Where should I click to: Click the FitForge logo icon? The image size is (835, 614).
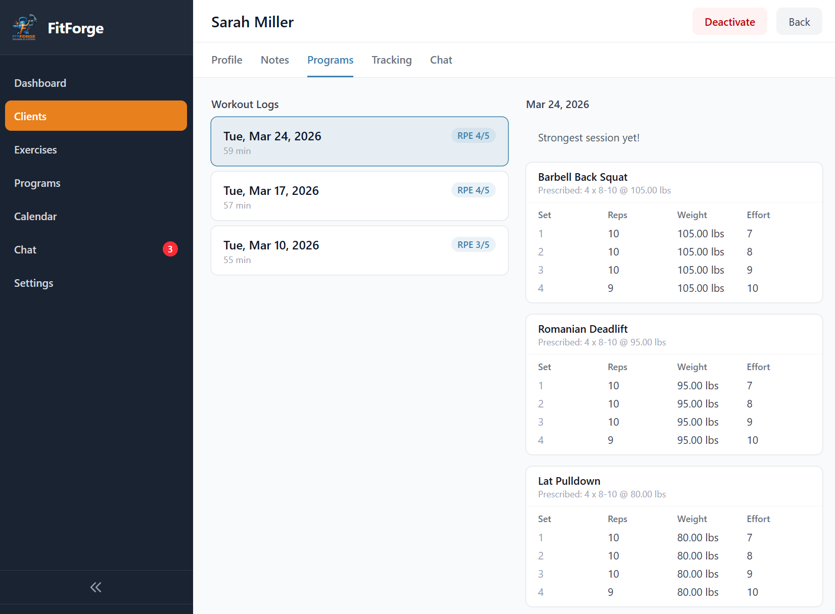tap(24, 27)
